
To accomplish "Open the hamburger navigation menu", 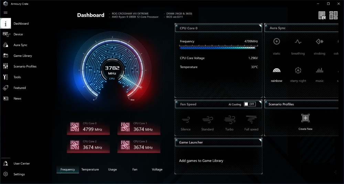I will click(x=6, y=13).
